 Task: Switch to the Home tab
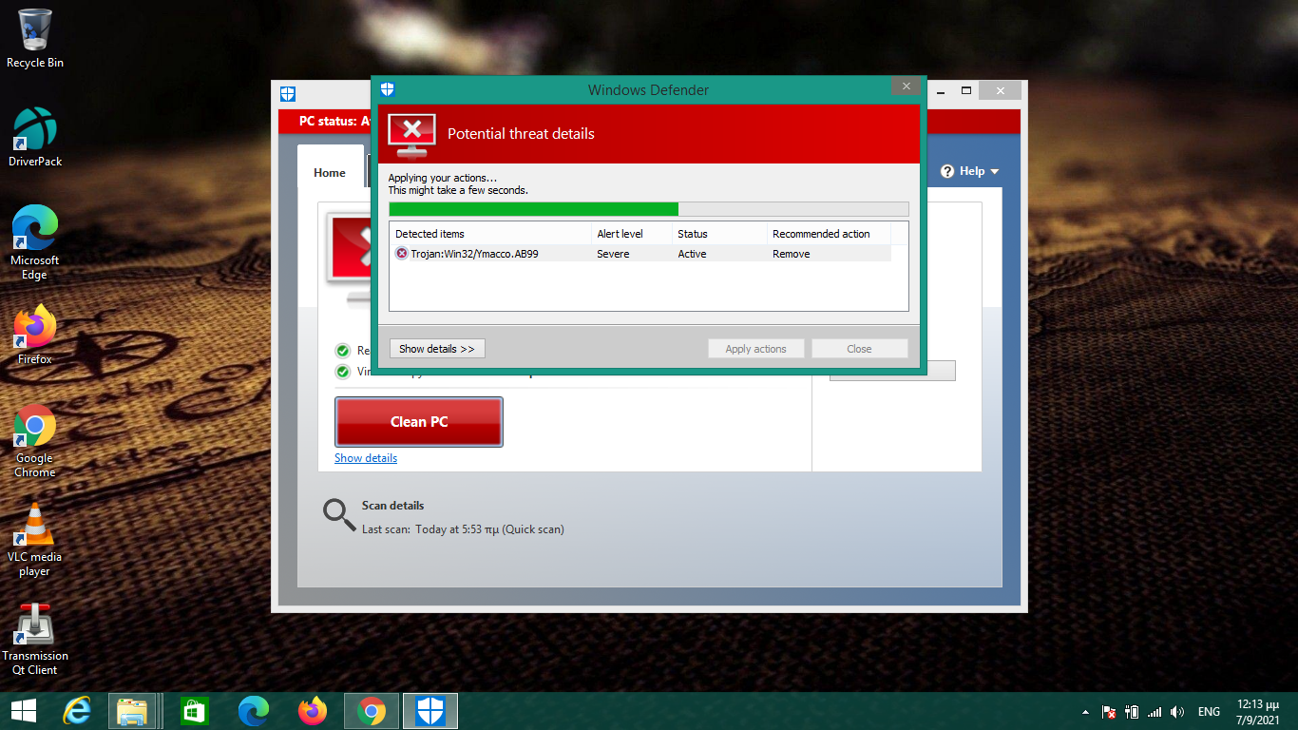point(330,172)
